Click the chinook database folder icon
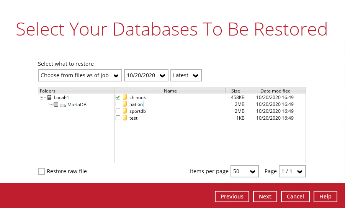Viewport: 345px width, 208px height. tap(125, 97)
